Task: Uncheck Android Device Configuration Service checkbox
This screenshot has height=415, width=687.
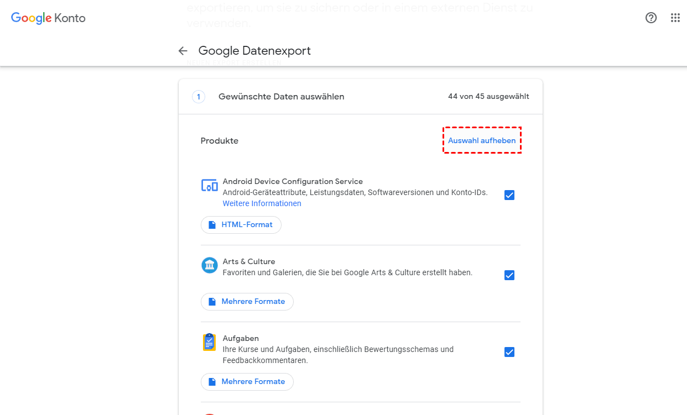Action: point(509,195)
